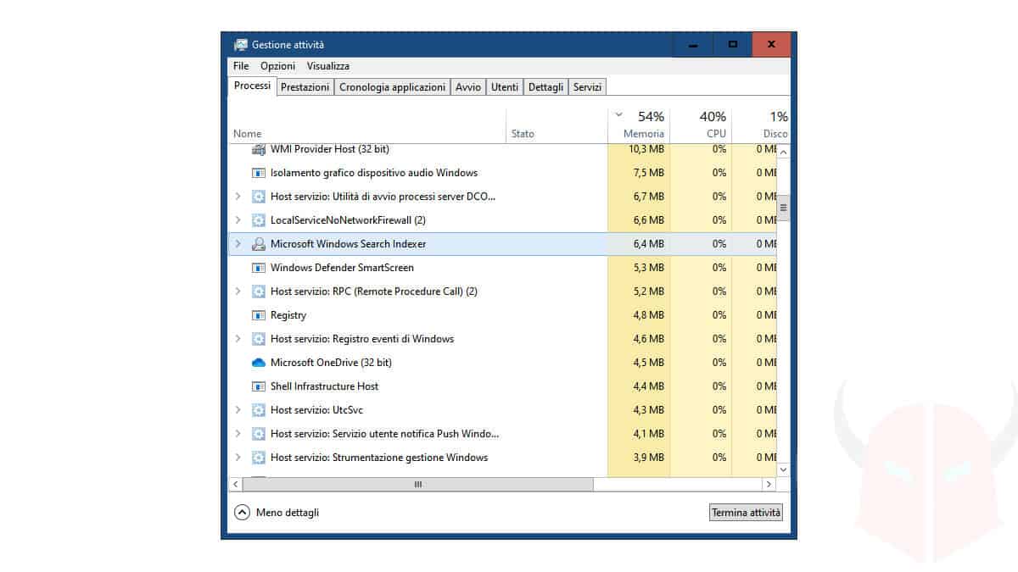This screenshot has height=572, width=1018.
Task: Click the 6,4 MB memory value
Action: coord(649,244)
